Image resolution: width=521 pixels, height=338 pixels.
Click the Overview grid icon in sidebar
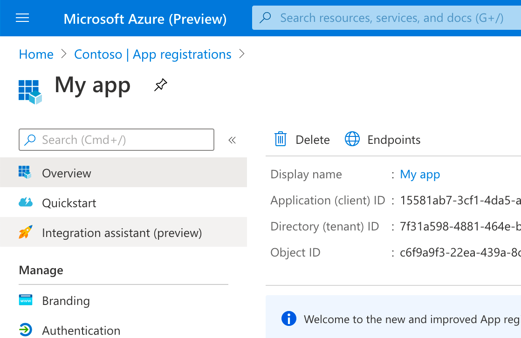pyautogui.click(x=25, y=172)
